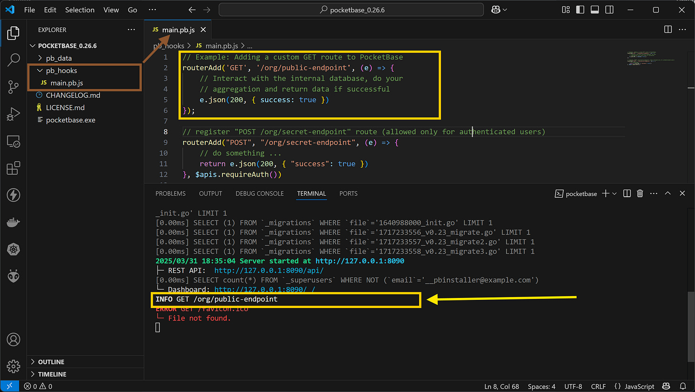695x392 pixels.
Task: Expand the TIMELINE section
Action: (52, 374)
